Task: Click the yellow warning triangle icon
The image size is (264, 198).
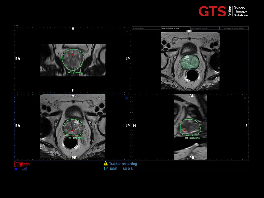Action: tap(106, 163)
